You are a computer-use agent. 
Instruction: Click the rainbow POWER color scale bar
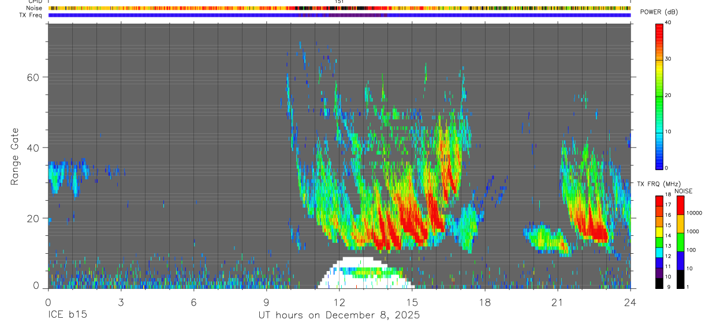[x=659, y=96]
